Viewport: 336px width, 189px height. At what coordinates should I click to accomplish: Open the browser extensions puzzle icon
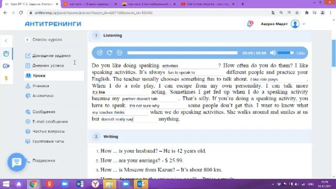307,13
